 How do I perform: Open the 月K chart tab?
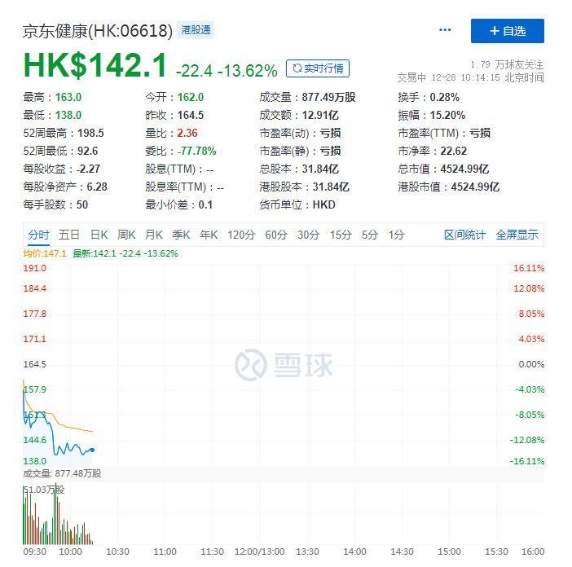click(x=154, y=235)
